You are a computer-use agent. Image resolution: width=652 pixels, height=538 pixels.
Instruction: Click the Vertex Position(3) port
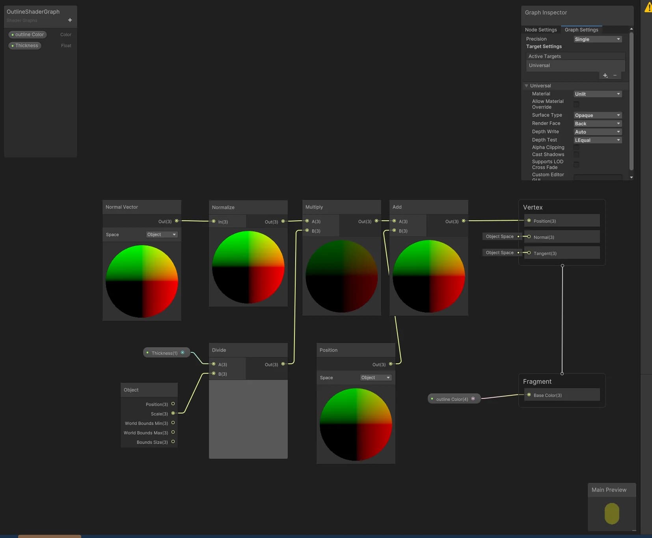(x=529, y=221)
